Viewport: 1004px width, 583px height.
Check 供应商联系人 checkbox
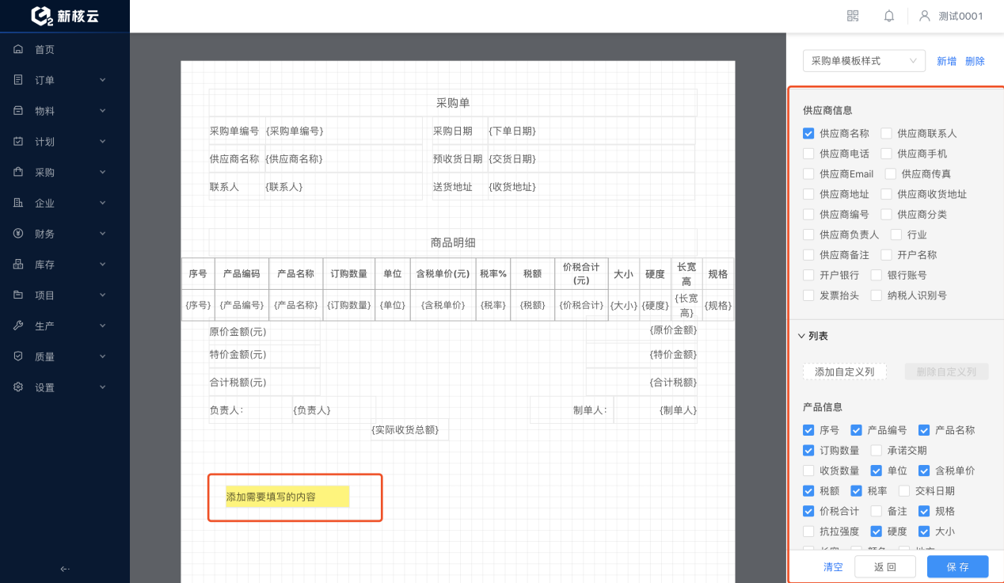point(886,133)
